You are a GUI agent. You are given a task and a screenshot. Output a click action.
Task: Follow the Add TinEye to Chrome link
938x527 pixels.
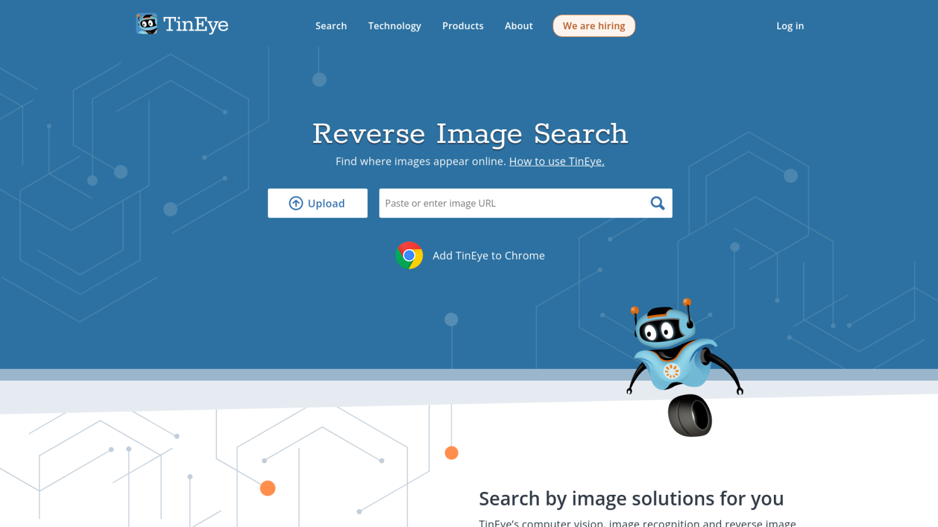pos(488,256)
